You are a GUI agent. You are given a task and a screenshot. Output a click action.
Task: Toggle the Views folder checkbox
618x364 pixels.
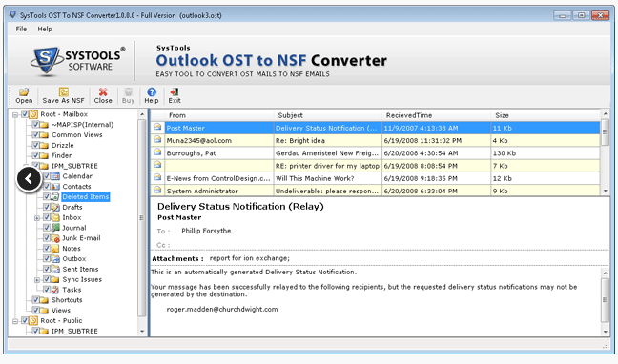pos(35,310)
